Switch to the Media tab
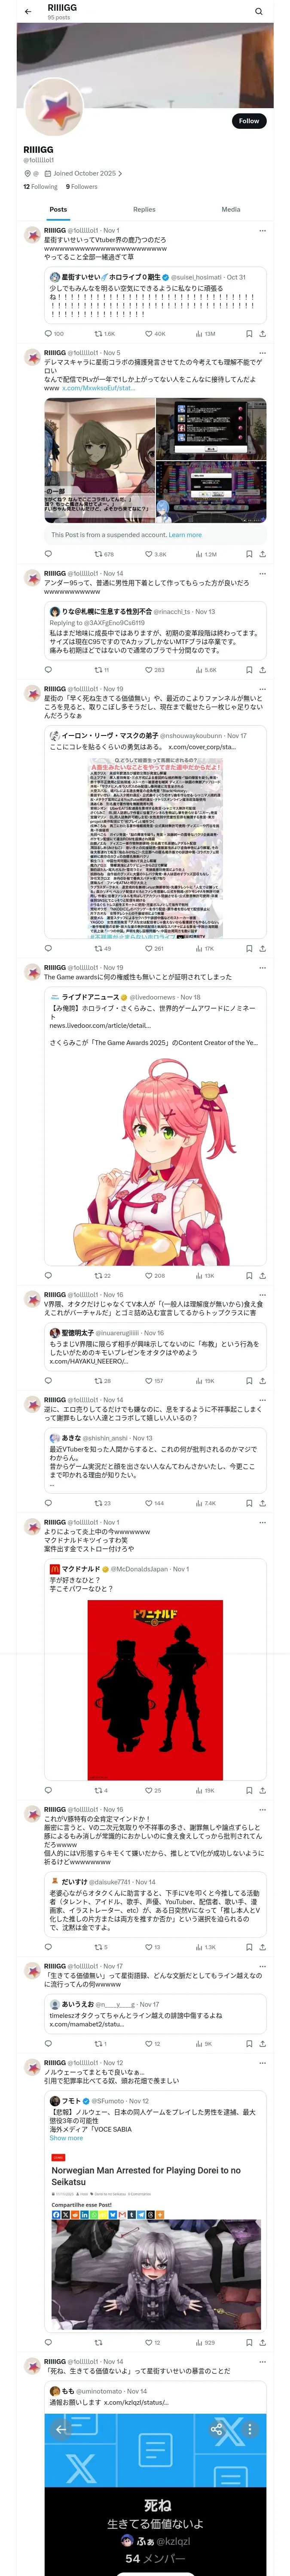Image resolution: width=290 pixels, height=2576 pixels. (231, 210)
